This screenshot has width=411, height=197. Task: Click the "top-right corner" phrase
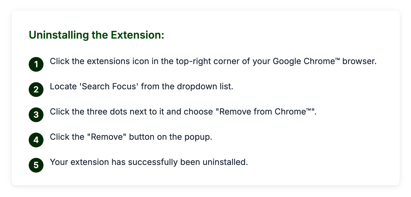coord(207,61)
